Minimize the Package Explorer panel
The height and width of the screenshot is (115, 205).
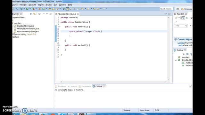(47, 13)
